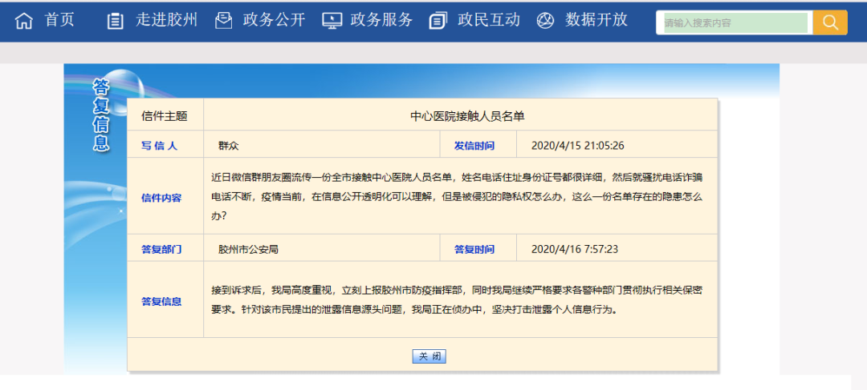Click the clipboard icon beside 走进胶州
Screen dimensions: 867x390
[x=115, y=22]
